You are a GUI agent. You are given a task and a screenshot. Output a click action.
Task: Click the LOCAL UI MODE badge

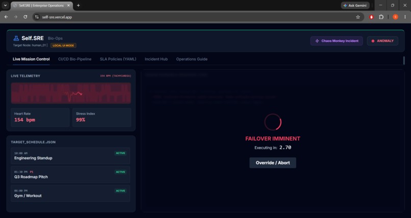(63, 45)
